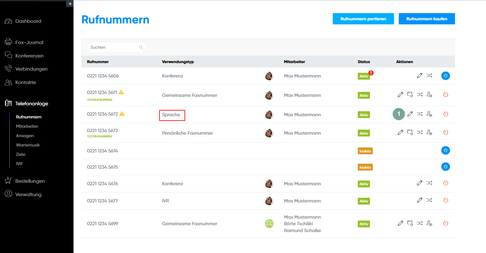Collapse the Telefonanlage menu section

pyautogui.click(x=32, y=103)
